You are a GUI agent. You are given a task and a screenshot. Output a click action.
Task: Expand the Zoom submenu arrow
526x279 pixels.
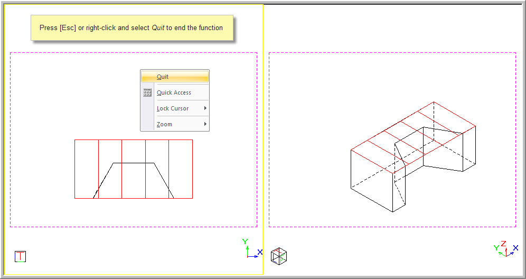[205, 124]
